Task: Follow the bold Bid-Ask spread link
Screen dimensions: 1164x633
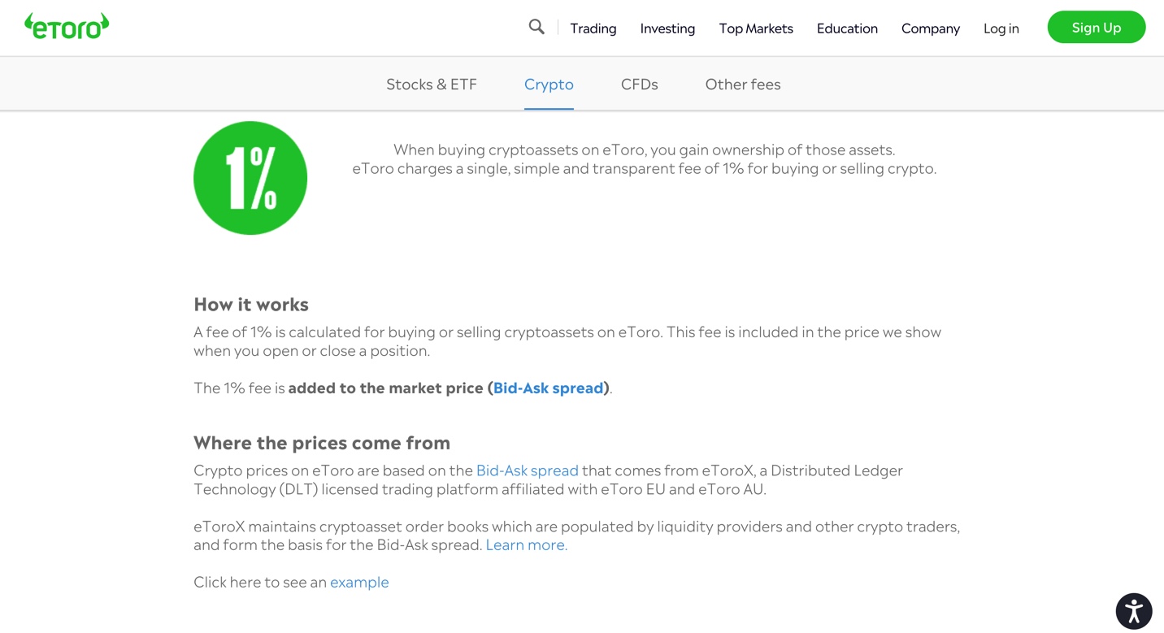Action: pos(549,388)
